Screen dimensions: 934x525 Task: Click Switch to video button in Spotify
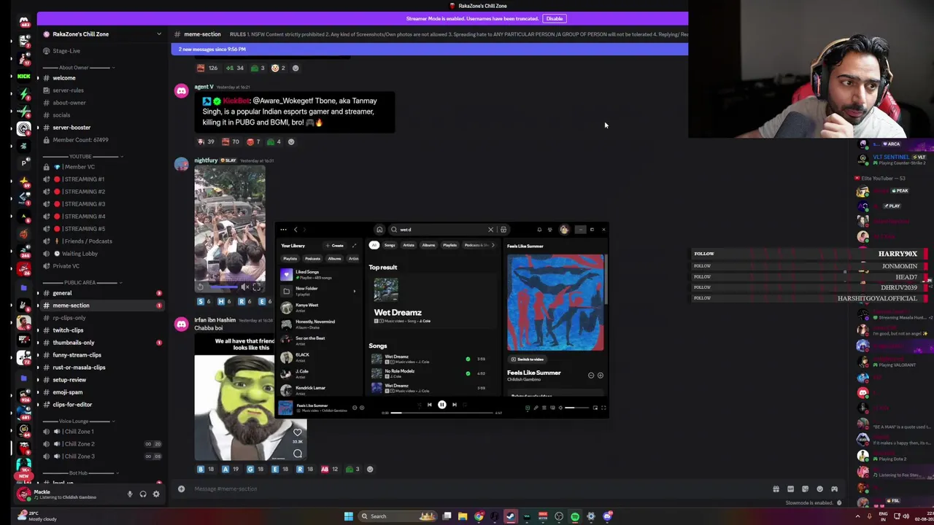(x=527, y=359)
